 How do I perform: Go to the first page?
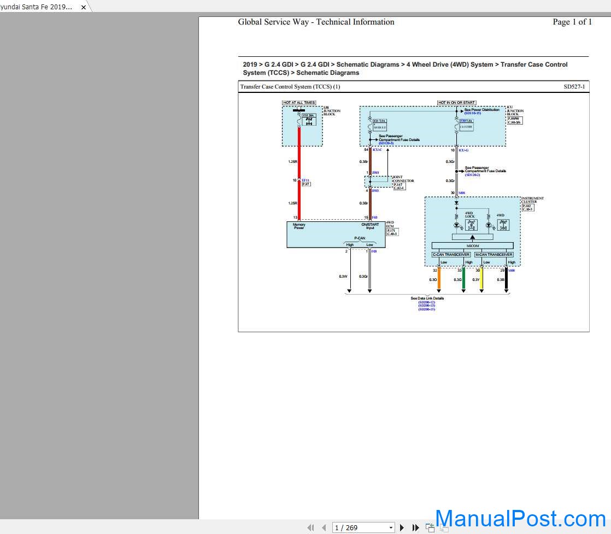point(310,527)
